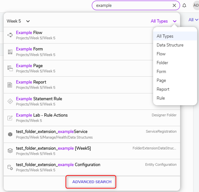Click the search box containing 'example'
This screenshot has width=199, height=192.
136,5
